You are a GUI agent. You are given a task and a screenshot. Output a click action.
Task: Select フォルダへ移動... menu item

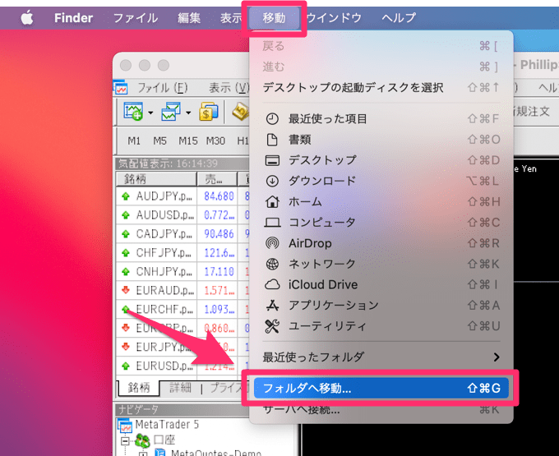tap(381, 388)
